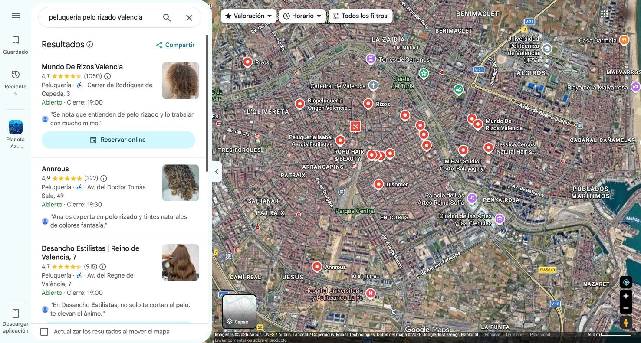Click the search magnifier icon
The image size is (641, 343).
(x=167, y=18)
